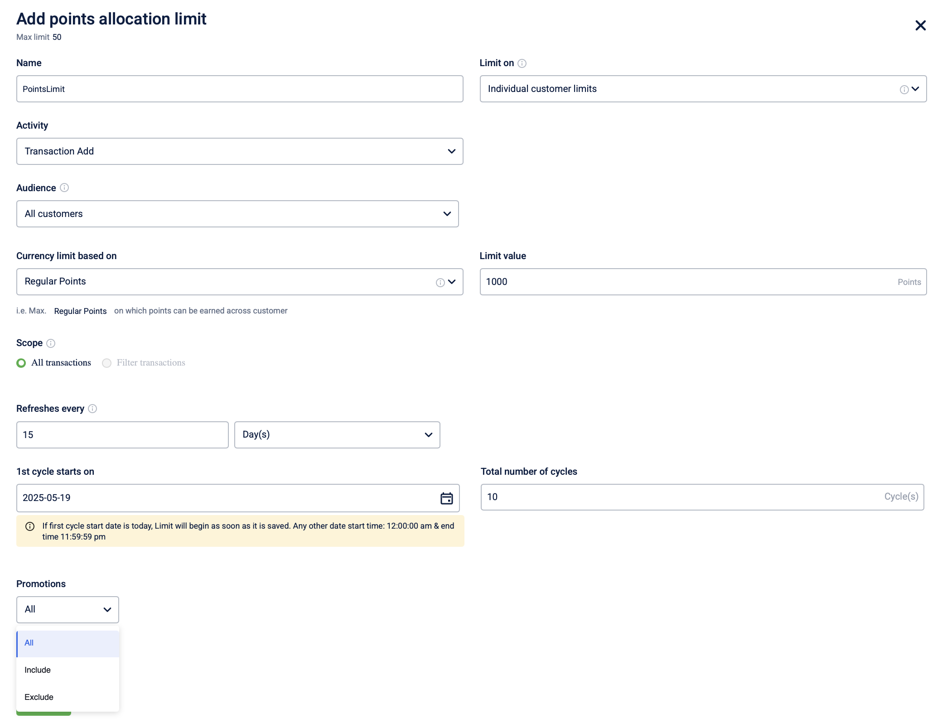Open calendar picker for 1st cycle date
Screen dimensions: 947x723
click(446, 498)
